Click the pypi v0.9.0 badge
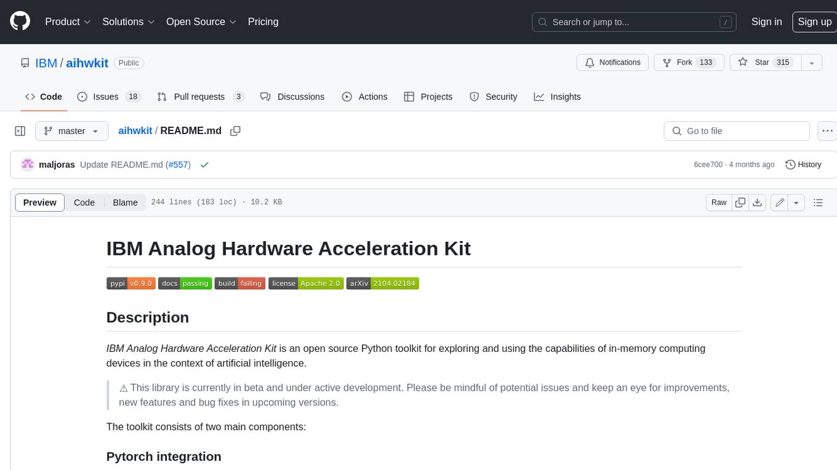Image resolution: width=837 pixels, height=470 pixels. [x=130, y=283]
